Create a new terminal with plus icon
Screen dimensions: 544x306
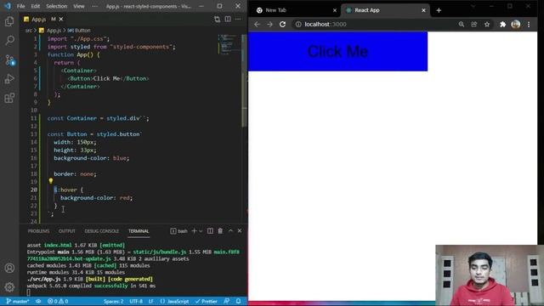coord(194,231)
